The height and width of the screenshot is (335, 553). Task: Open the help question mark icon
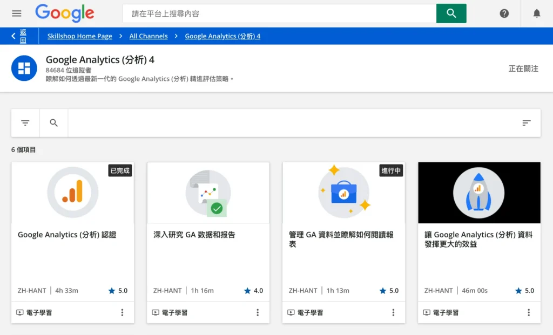(504, 13)
